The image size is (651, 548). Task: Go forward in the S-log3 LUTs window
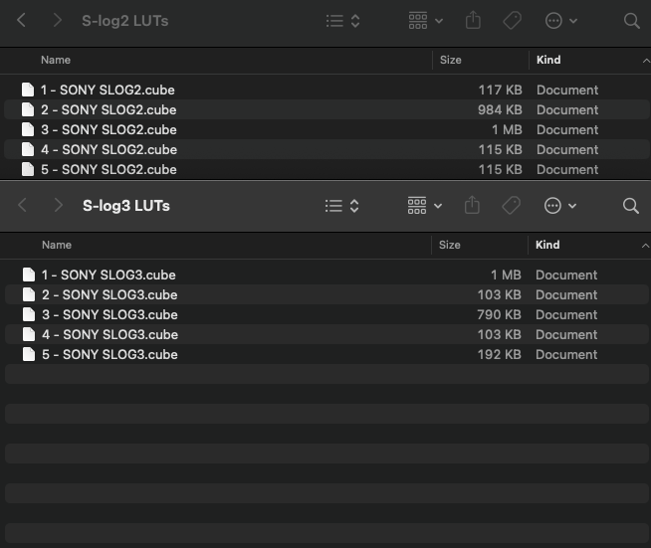[58, 206]
